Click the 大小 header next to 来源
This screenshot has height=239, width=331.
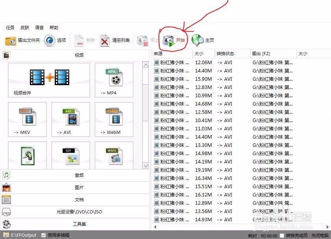203,54
